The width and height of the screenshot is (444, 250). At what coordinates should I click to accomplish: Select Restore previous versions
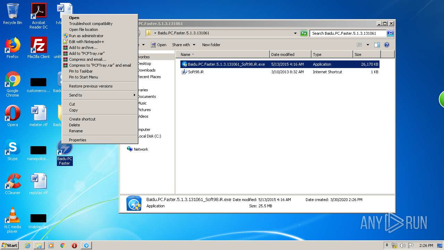tap(100, 86)
